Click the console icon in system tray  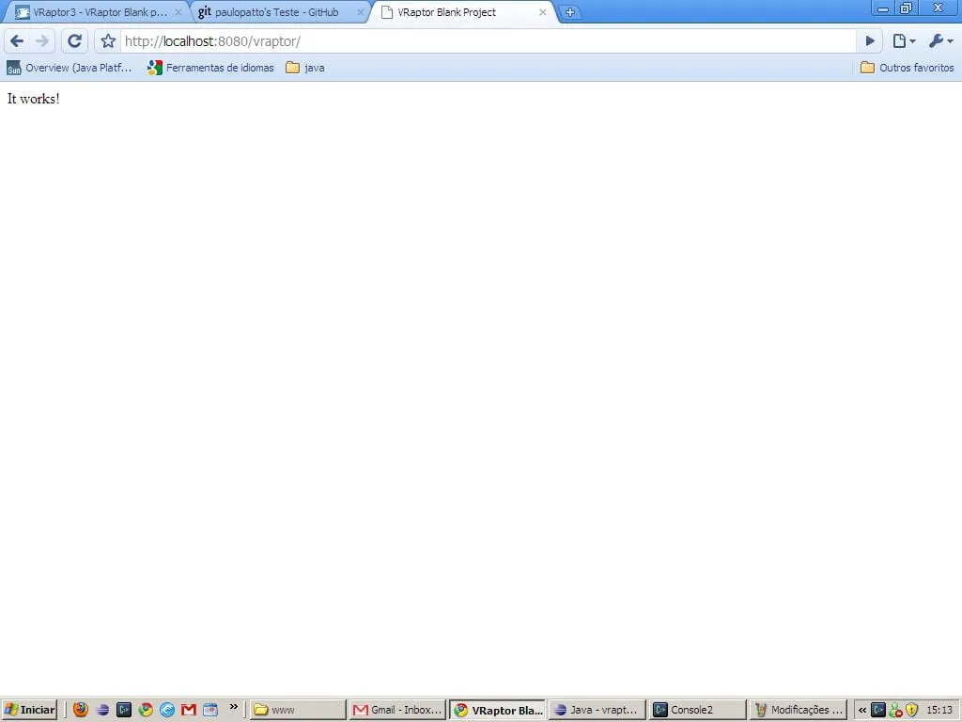pos(878,710)
